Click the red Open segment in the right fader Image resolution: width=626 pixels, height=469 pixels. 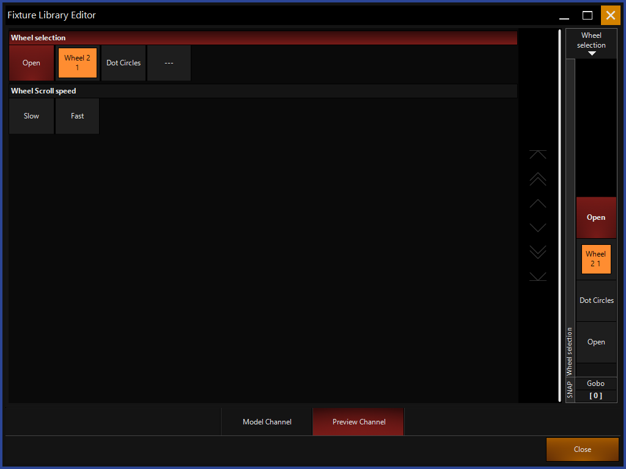coord(596,217)
